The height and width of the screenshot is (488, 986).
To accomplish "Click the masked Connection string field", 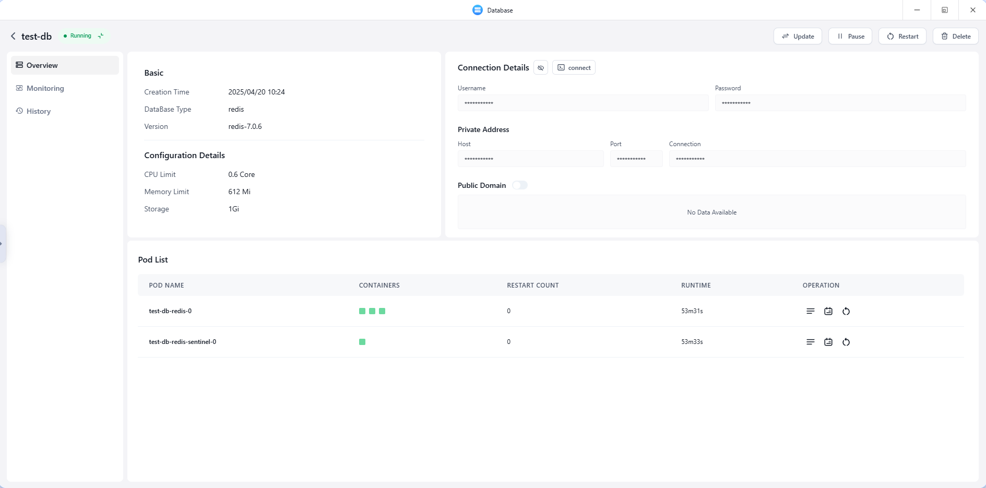I will coord(817,159).
